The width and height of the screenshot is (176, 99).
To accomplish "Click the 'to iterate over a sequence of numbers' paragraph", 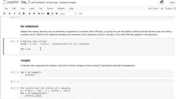I will click(78, 65).
